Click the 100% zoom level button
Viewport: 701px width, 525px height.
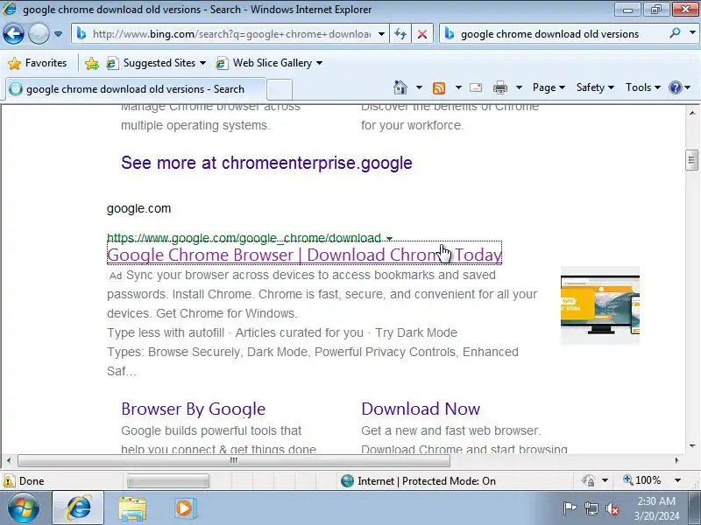click(642, 480)
